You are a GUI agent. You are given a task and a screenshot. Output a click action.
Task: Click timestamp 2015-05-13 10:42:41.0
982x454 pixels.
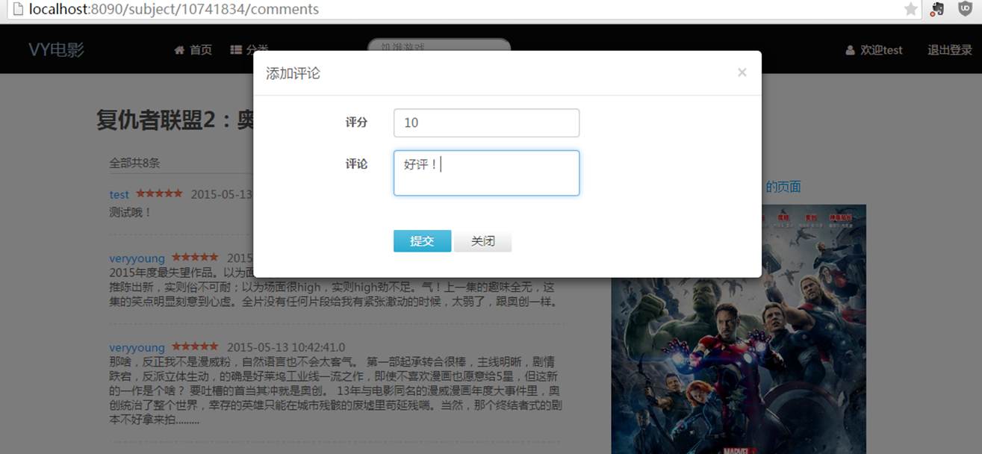click(286, 347)
